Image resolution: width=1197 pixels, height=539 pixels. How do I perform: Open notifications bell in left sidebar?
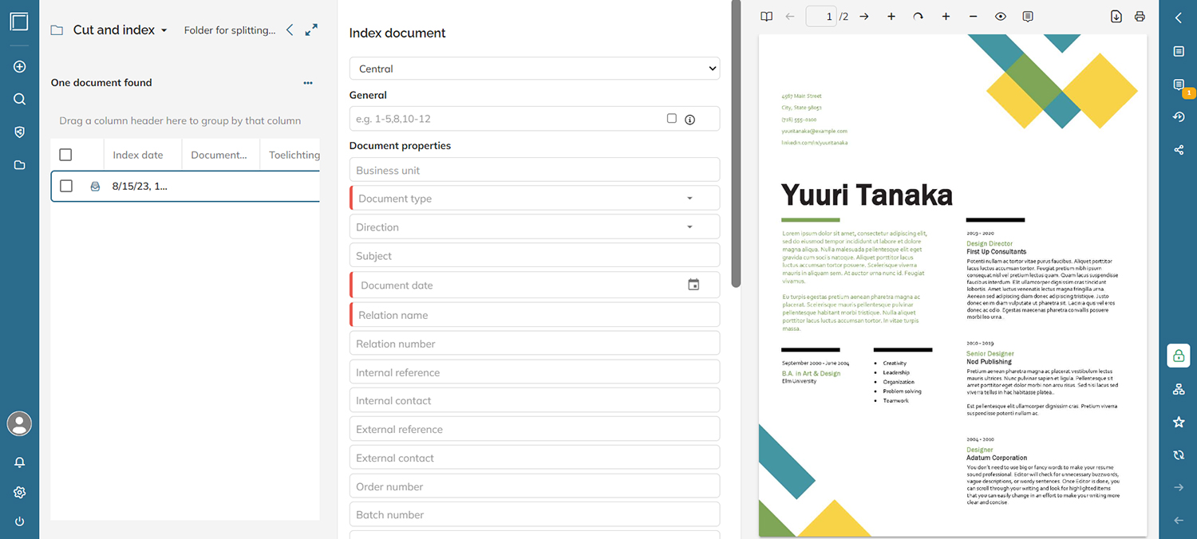[x=20, y=462]
